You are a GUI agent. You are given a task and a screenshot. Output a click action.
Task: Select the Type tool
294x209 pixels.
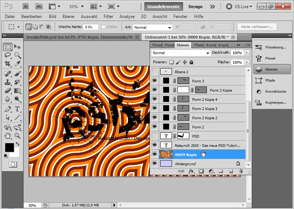tap(17, 109)
